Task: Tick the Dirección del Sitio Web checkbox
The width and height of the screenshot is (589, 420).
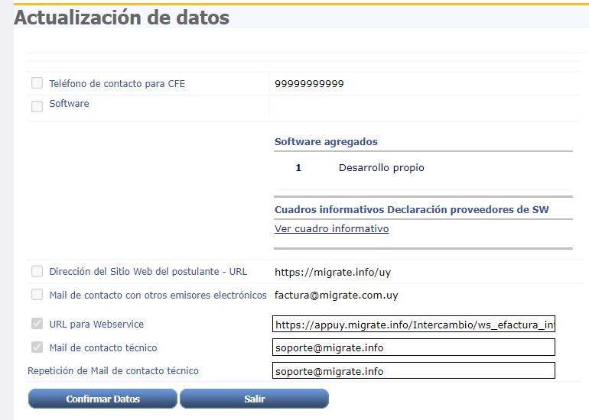Action: (x=37, y=271)
